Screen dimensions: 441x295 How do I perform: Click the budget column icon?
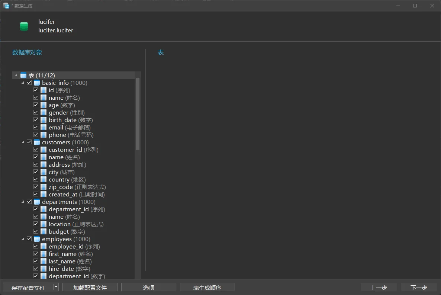click(x=44, y=232)
